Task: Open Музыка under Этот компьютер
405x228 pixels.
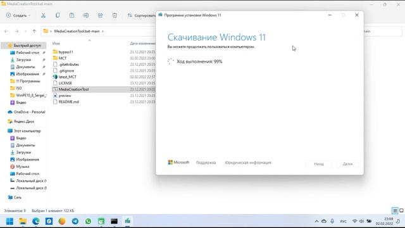Action: click(x=23, y=167)
